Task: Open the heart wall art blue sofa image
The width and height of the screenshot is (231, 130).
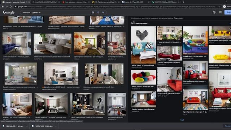Action: click(144, 45)
